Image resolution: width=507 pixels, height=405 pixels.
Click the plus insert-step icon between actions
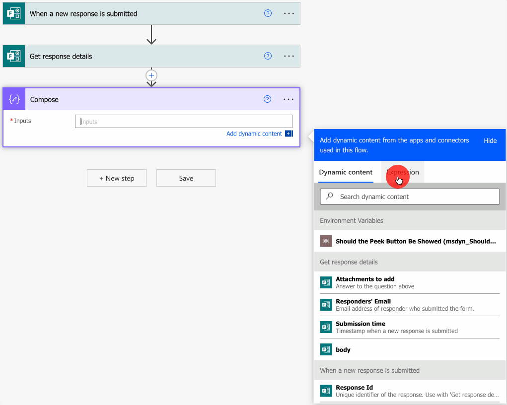click(x=151, y=75)
